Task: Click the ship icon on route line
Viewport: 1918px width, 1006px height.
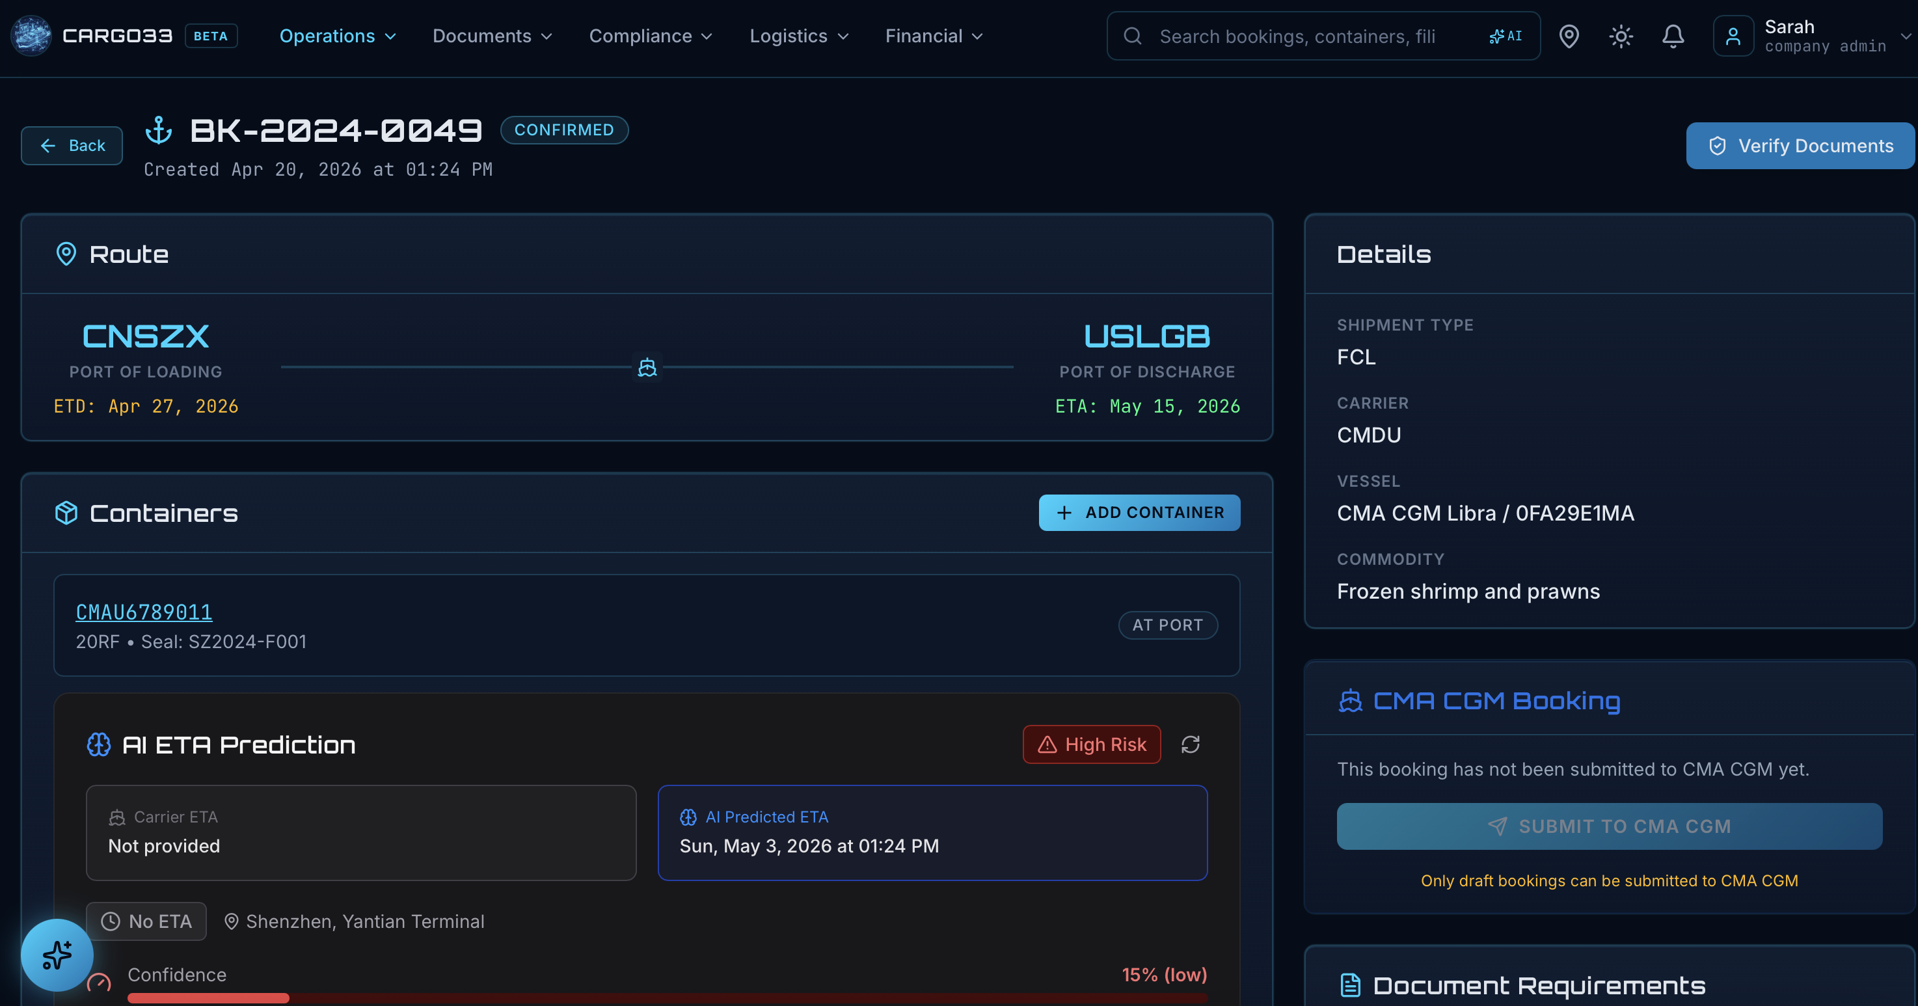Action: tap(647, 367)
